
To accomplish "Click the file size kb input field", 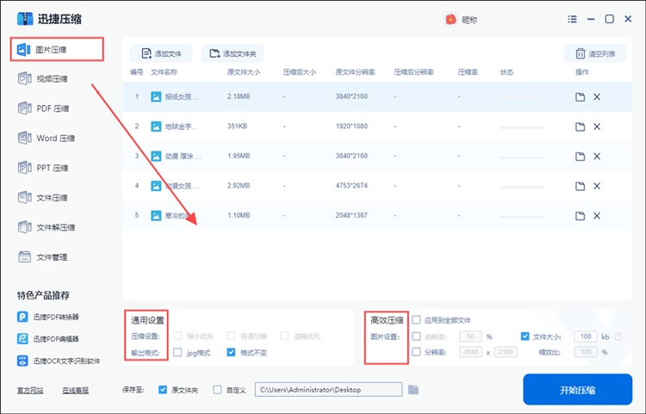I will 585,337.
